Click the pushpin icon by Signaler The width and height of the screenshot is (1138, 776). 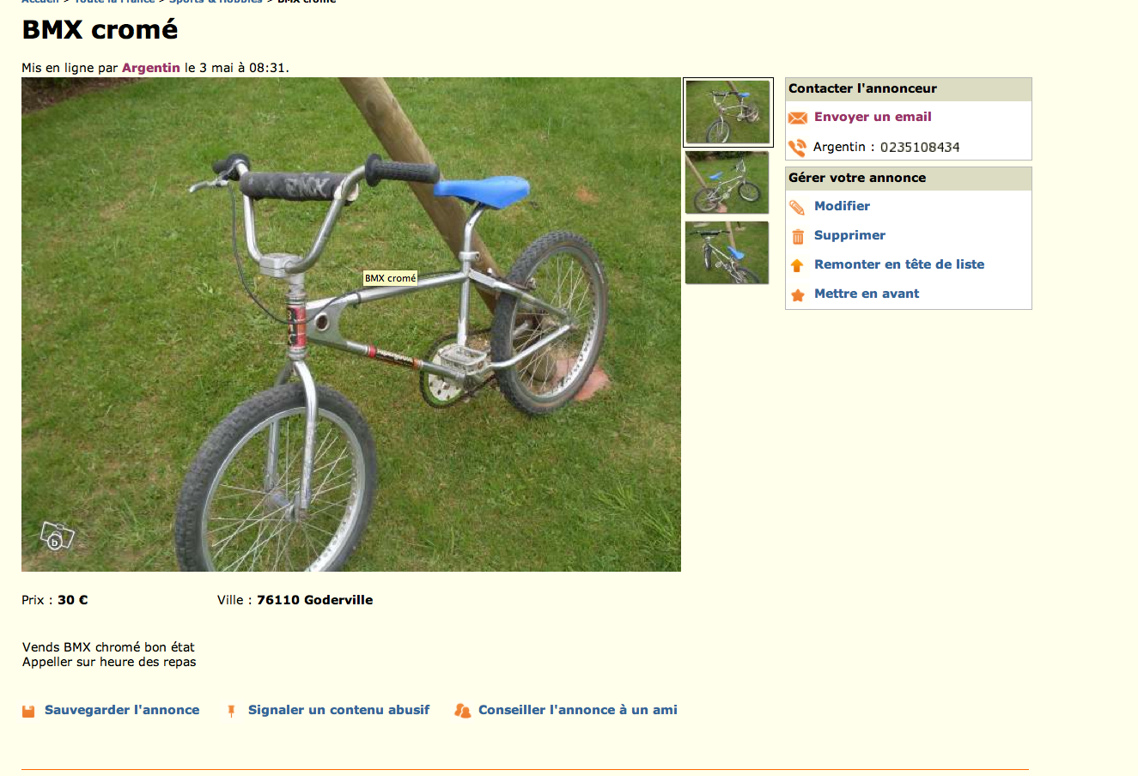[231, 711]
